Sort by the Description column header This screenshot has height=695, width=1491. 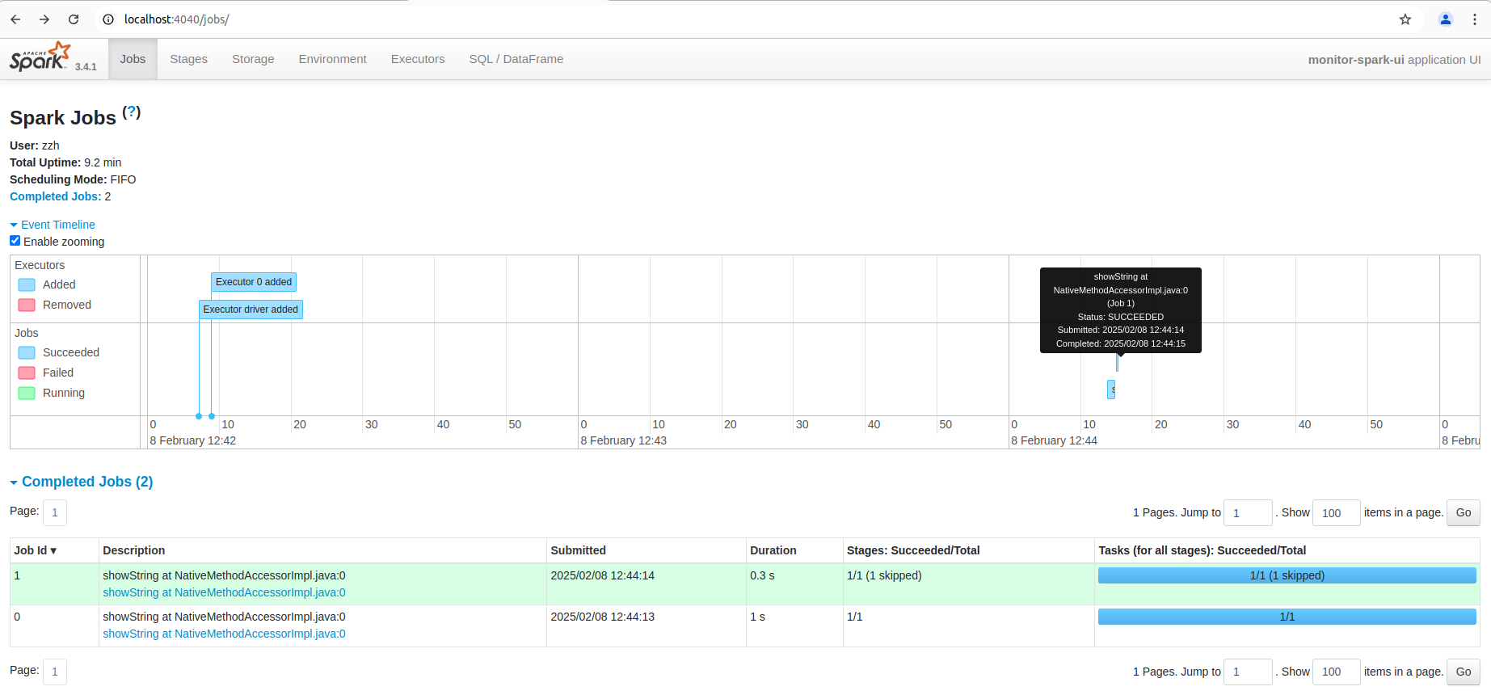[x=134, y=550]
